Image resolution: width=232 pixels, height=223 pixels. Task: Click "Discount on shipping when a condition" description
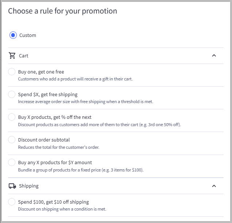[62, 209]
